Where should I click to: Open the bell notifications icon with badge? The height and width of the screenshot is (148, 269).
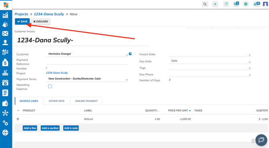(256, 4)
